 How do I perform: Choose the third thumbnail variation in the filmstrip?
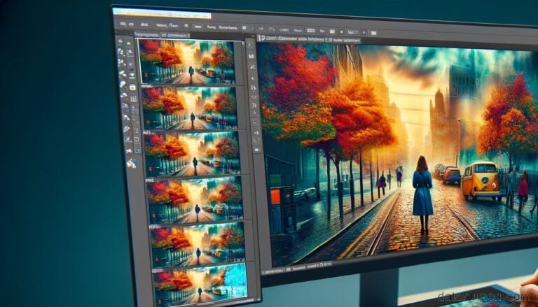pyautogui.click(x=192, y=154)
